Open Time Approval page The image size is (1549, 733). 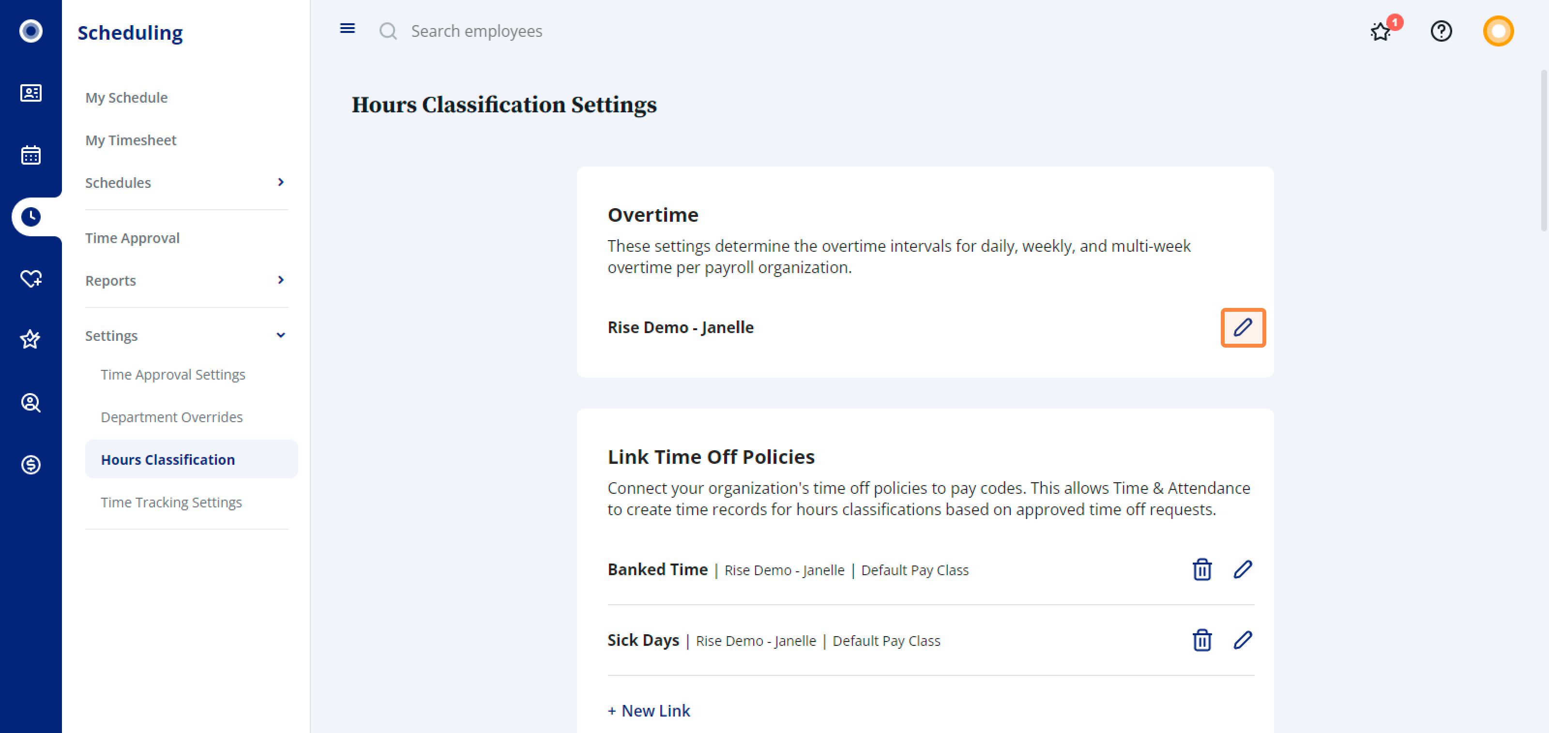[x=132, y=238]
